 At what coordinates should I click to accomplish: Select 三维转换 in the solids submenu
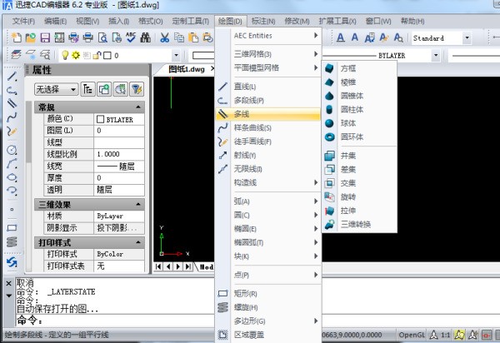click(x=359, y=224)
